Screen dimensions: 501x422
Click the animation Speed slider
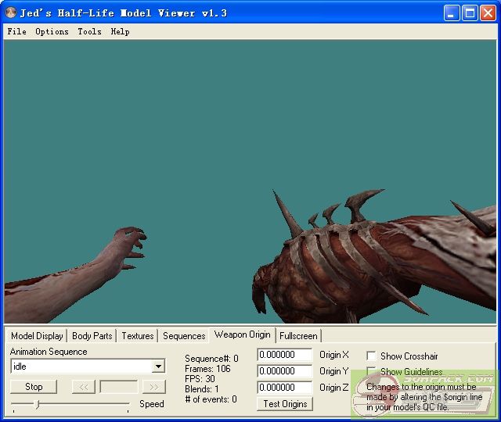point(70,404)
